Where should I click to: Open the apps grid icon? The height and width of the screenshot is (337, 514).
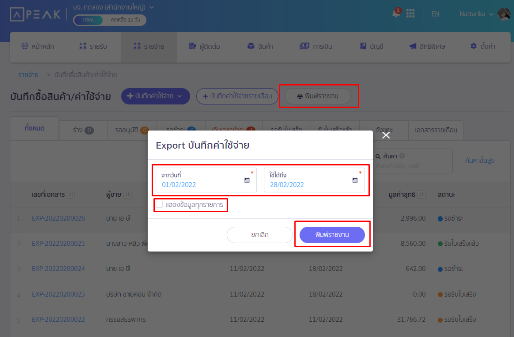[x=410, y=14]
